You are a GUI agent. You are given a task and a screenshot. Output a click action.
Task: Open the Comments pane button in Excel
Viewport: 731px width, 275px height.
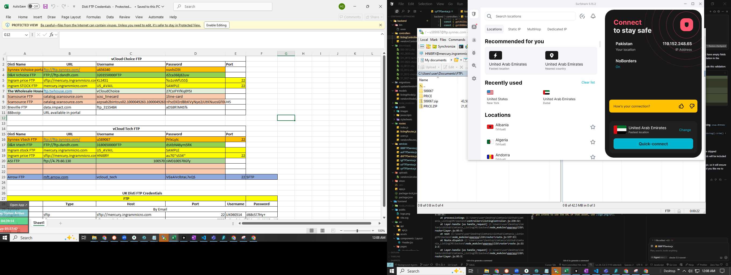coord(350,17)
